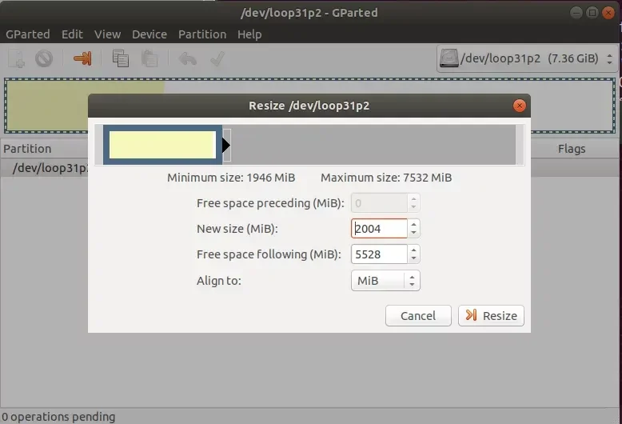Open the Help menu
This screenshot has height=424, width=622.
click(x=249, y=34)
